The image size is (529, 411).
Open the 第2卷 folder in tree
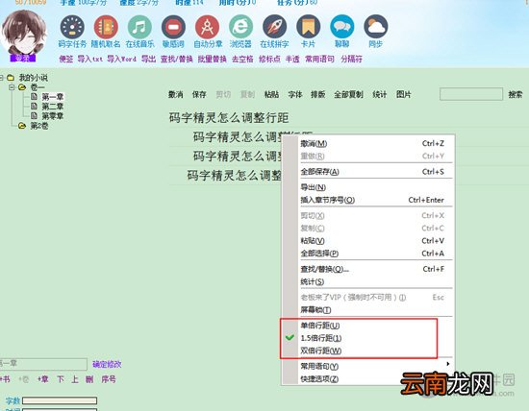coord(39,126)
